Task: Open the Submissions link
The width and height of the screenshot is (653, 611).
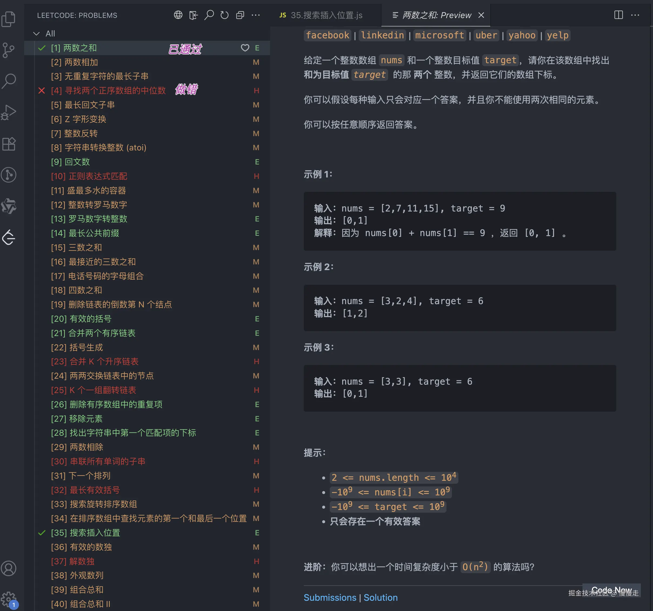Action: tap(330, 597)
